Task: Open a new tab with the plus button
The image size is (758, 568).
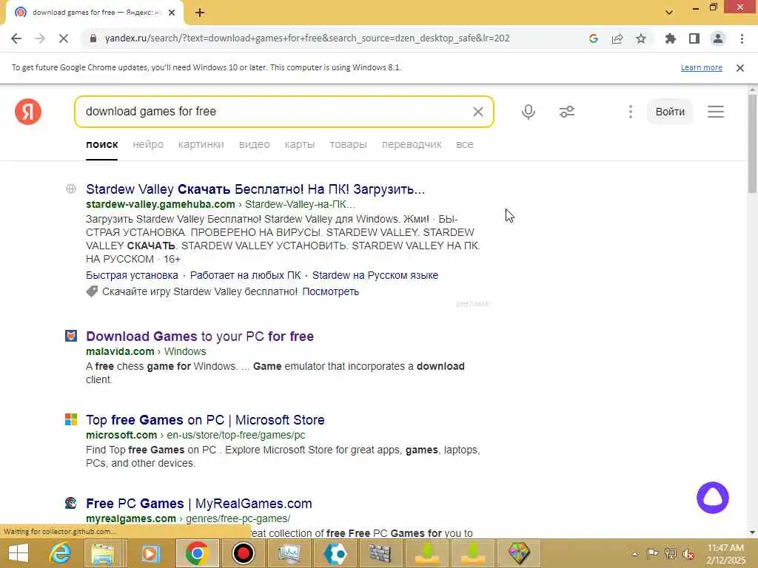Action: [x=200, y=13]
